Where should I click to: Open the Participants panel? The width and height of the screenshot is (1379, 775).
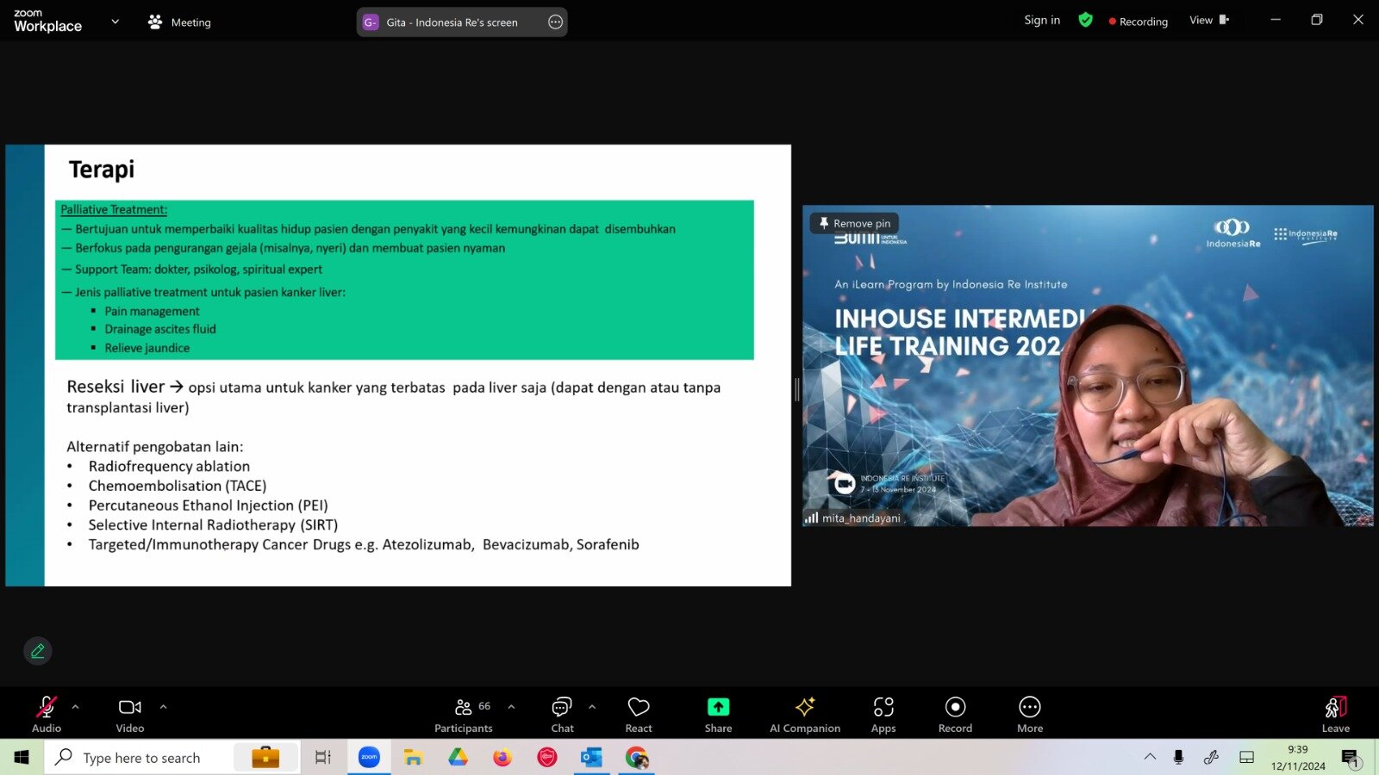coord(464,714)
